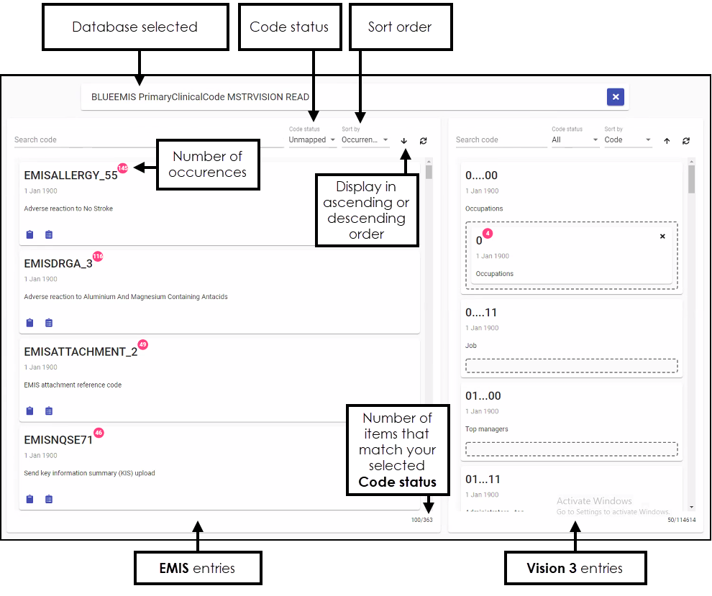Close the selected database with the blue X

(x=615, y=97)
